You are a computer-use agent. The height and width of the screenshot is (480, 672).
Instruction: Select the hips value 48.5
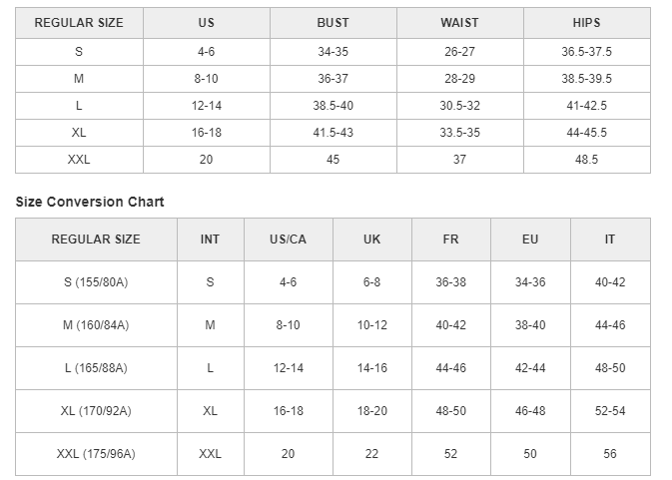click(x=586, y=159)
